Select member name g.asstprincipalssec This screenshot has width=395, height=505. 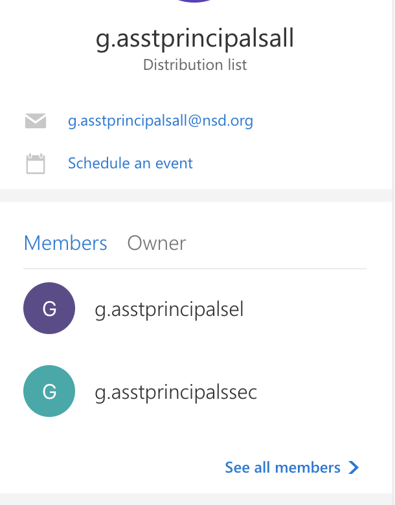[175, 392]
